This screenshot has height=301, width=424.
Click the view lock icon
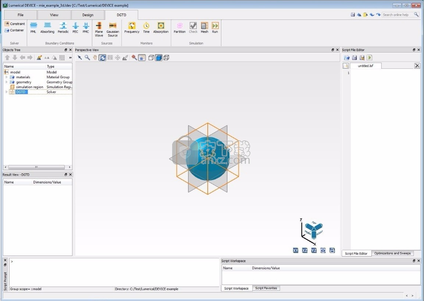tap(332, 251)
